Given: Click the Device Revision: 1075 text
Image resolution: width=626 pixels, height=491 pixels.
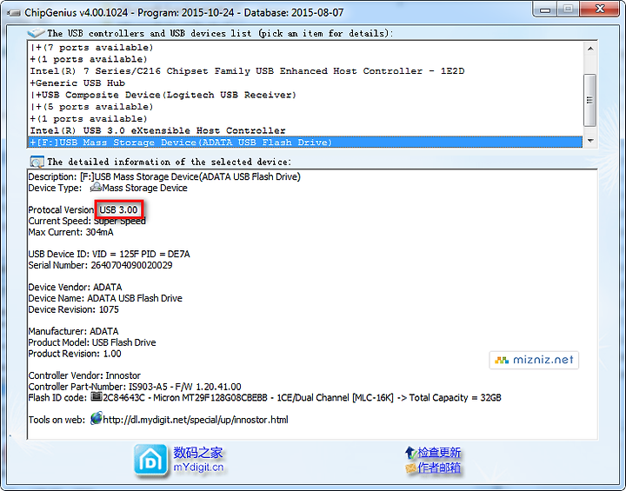Looking at the screenshot, I should (73, 309).
